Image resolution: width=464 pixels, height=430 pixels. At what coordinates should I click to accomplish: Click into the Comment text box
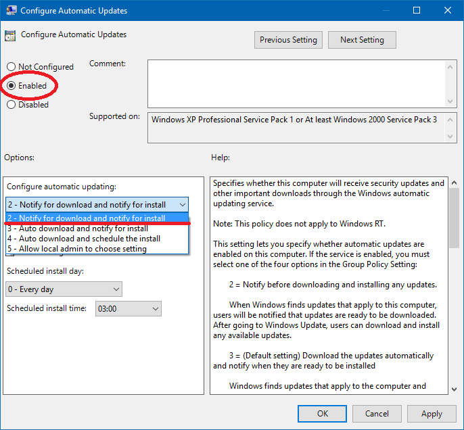click(x=296, y=84)
